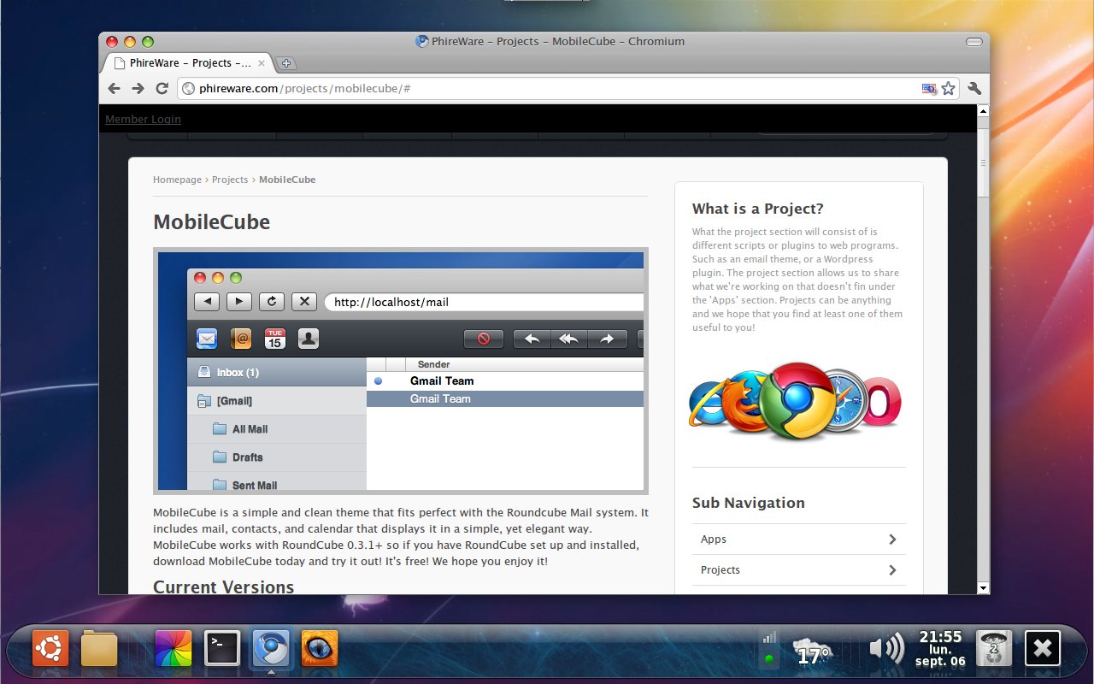Click the network signal indicator in the dock
This screenshot has height=684, width=1094.
click(770, 649)
